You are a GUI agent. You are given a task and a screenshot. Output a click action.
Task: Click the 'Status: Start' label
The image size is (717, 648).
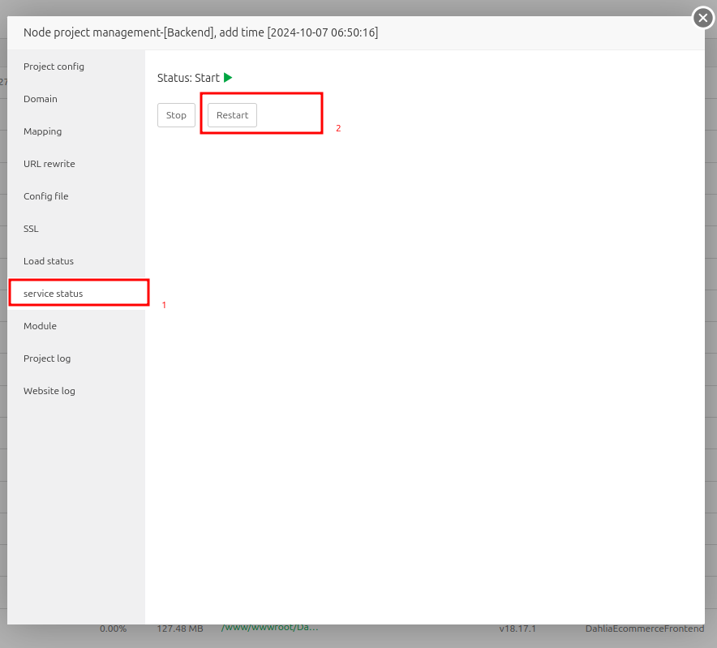(x=188, y=78)
